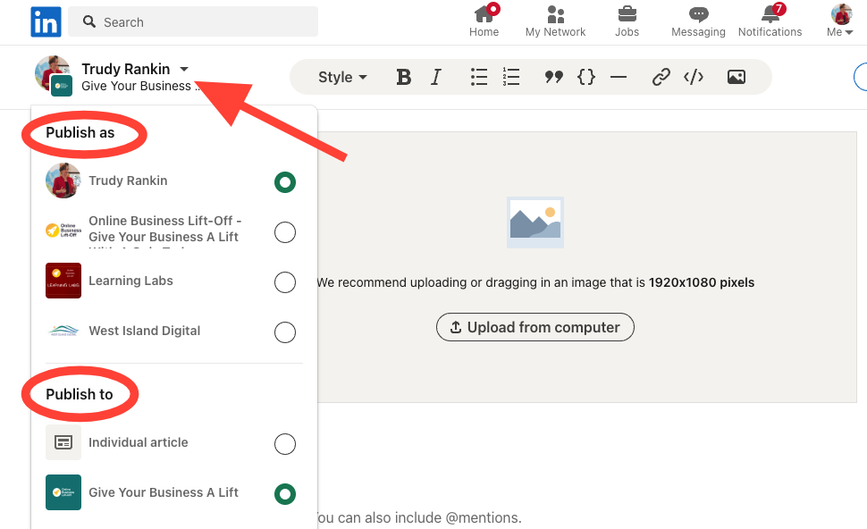Choose Individual article publish option
867x529 pixels.
coord(285,444)
